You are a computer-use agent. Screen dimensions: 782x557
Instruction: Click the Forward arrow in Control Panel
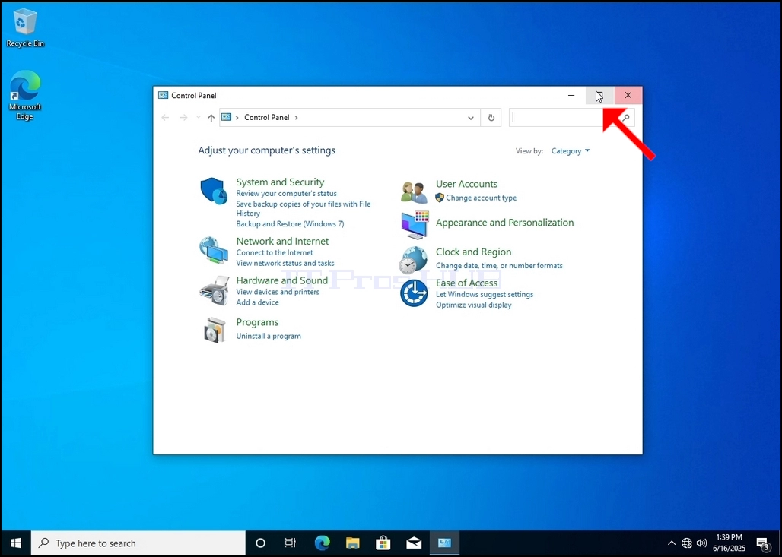(183, 118)
